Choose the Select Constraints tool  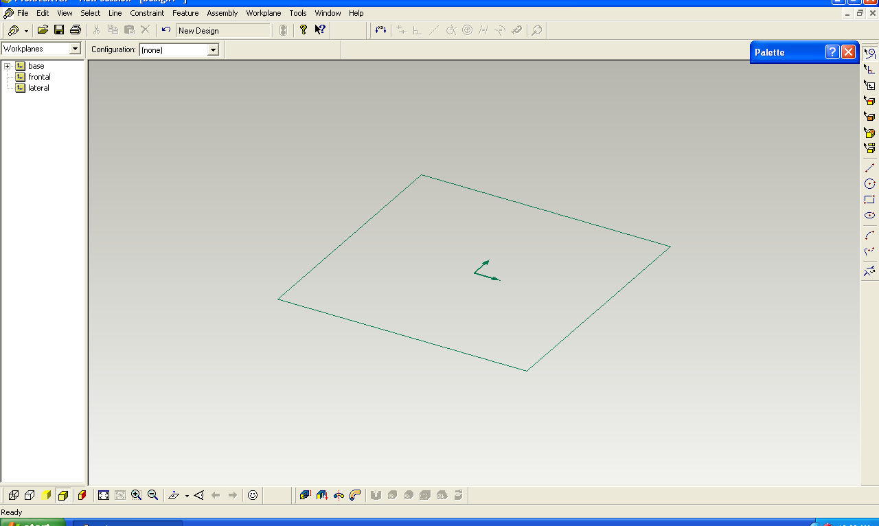coord(870,69)
